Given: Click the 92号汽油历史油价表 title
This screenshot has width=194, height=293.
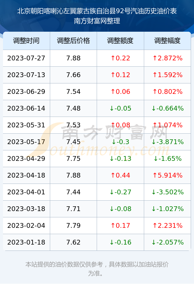Looking at the screenshot, I should click(146, 11).
